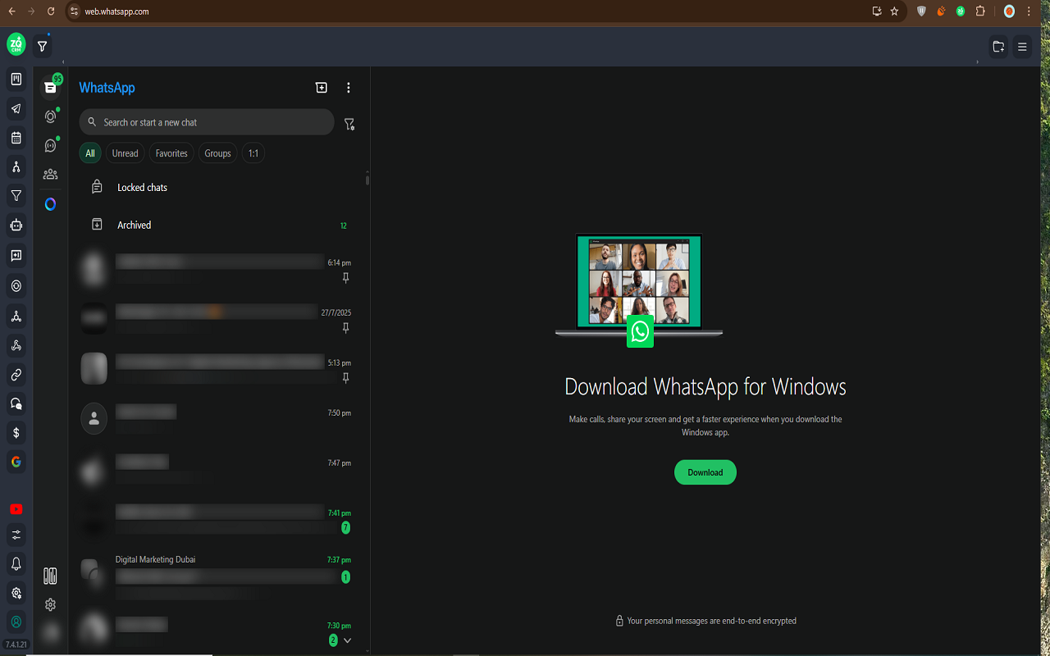The height and width of the screenshot is (656, 1050).
Task: Toggle the Favorites filter
Action: 171,153
